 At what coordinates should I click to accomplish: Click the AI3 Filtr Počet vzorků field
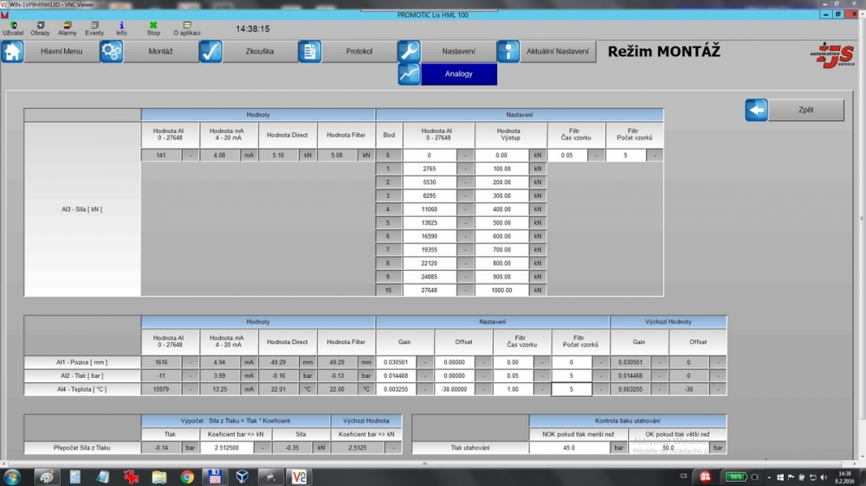(x=625, y=156)
